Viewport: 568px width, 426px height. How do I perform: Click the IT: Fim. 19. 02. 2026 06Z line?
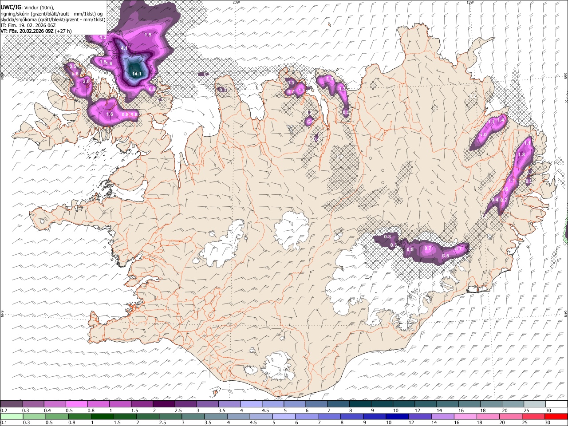[28, 25]
